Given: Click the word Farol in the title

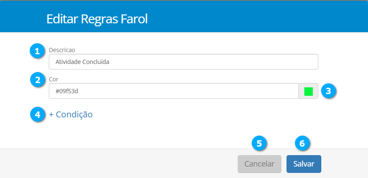Looking at the screenshot, I should (136, 19).
